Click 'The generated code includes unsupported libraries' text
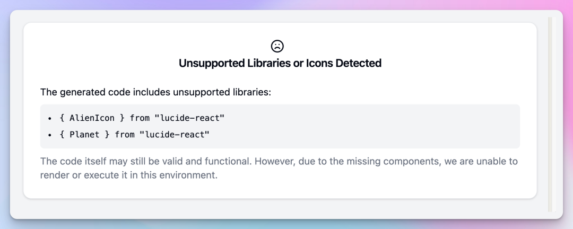This screenshot has height=229, width=573. pos(155,92)
